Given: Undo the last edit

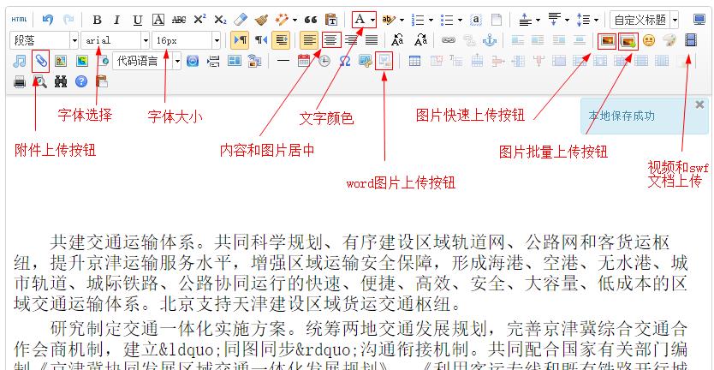Looking at the screenshot, I should pos(48,19).
